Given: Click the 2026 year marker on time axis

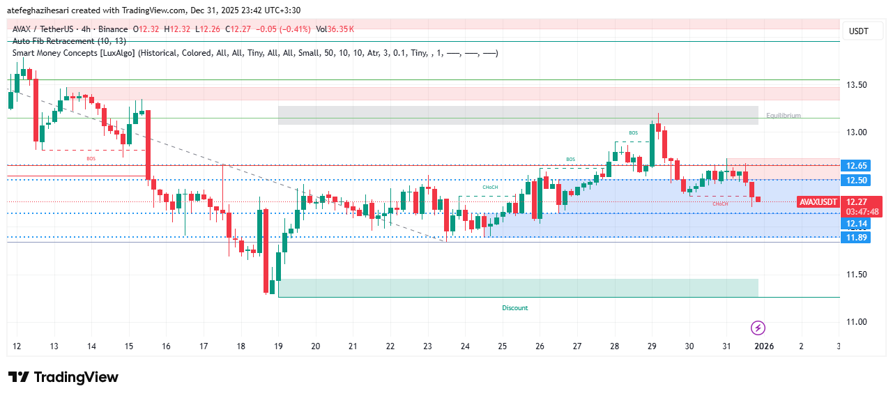Looking at the screenshot, I should pos(764,346).
